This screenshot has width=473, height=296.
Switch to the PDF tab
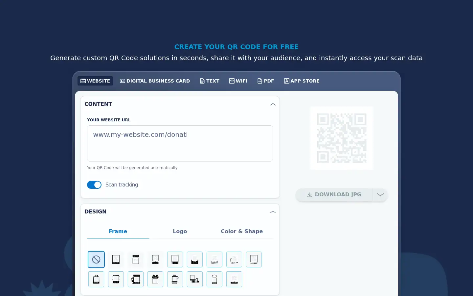265,81
